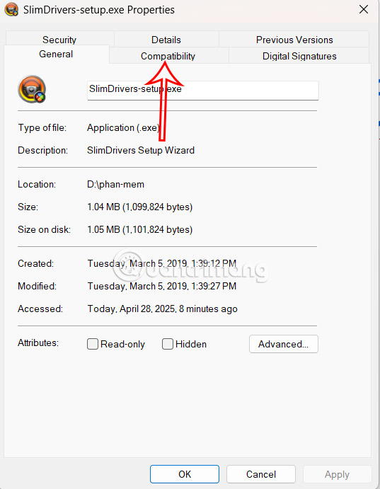
Task: Go to Previous Versions tab
Action: coord(294,40)
